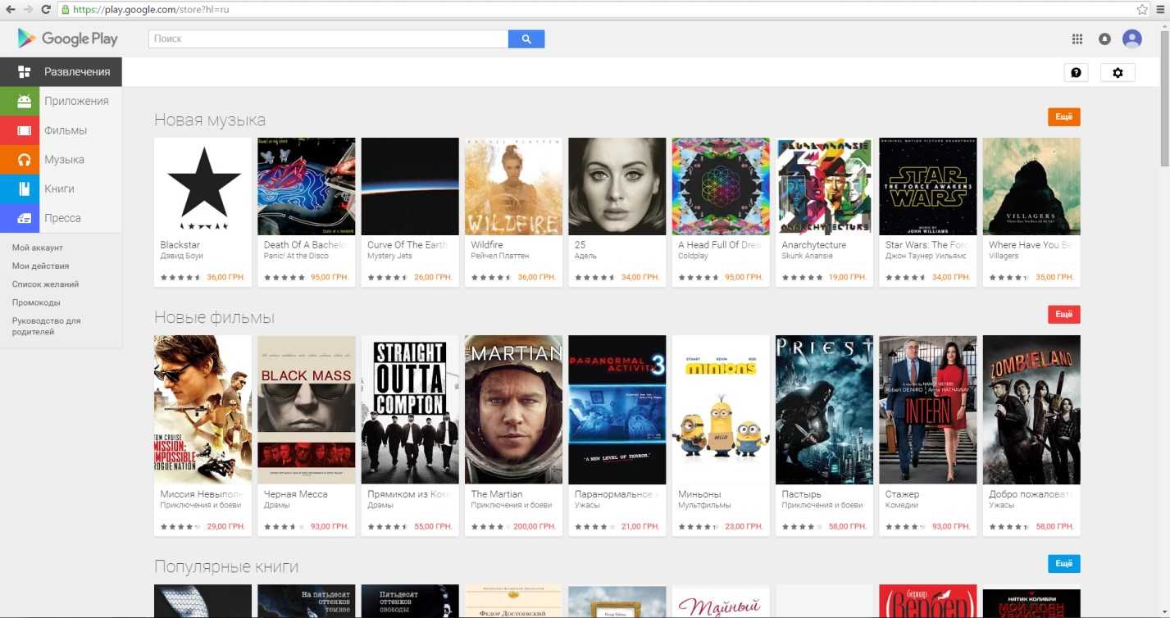
Task: Click the Google Play logo
Action: [x=68, y=39]
